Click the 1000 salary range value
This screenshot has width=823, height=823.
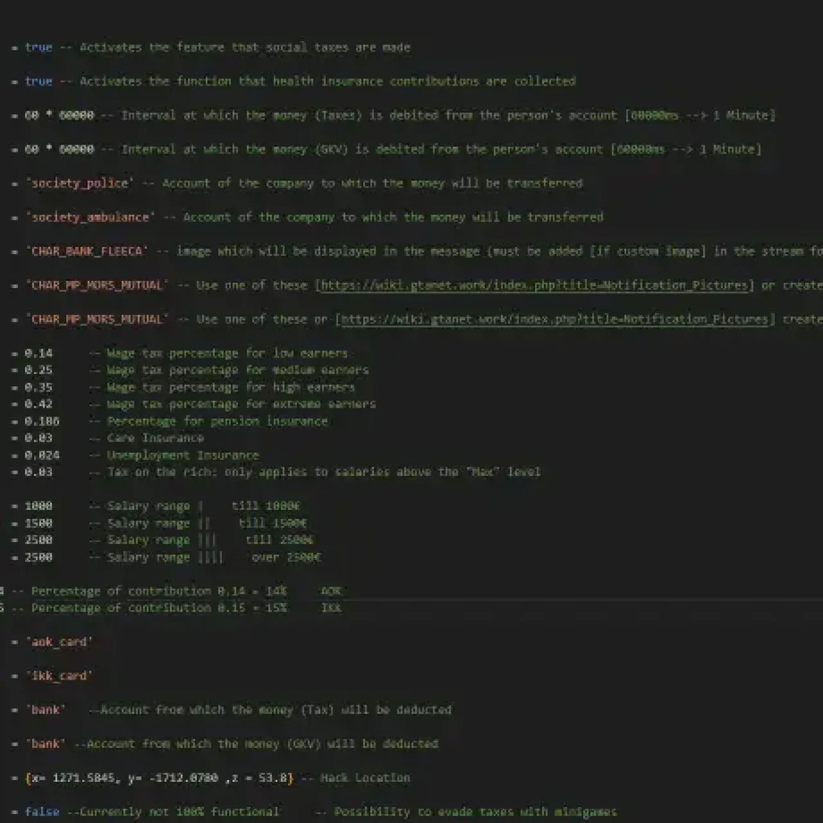click(39, 506)
